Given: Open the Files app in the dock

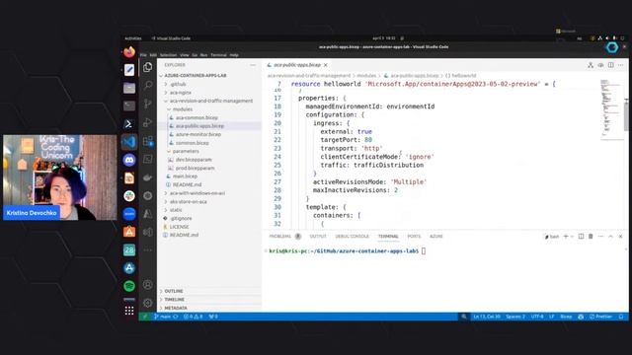Looking at the screenshot, I should tap(129, 88).
